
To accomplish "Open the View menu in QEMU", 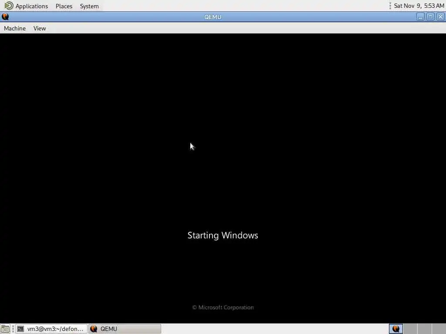I will [x=40, y=28].
